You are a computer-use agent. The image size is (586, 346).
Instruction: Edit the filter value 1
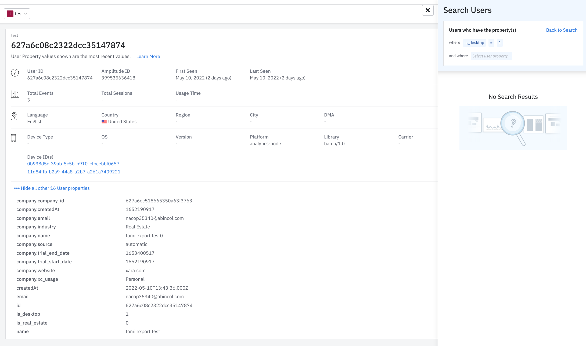(500, 43)
